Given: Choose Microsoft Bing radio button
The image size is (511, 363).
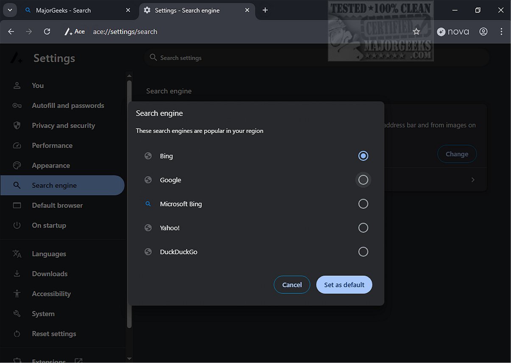Looking at the screenshot, I should (x=363, y=204).
